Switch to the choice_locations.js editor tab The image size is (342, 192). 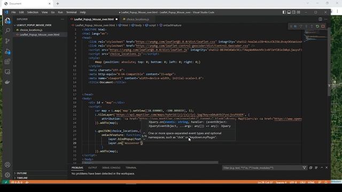coord(138,19)
